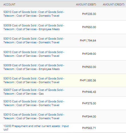Open the 53010 Domestic Travel link for PHP235.00
Screen dimensions: 126x133
(x=34, y=14)
